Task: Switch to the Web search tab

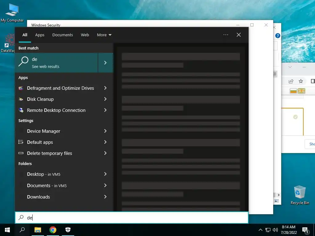Action: point(85,35)
